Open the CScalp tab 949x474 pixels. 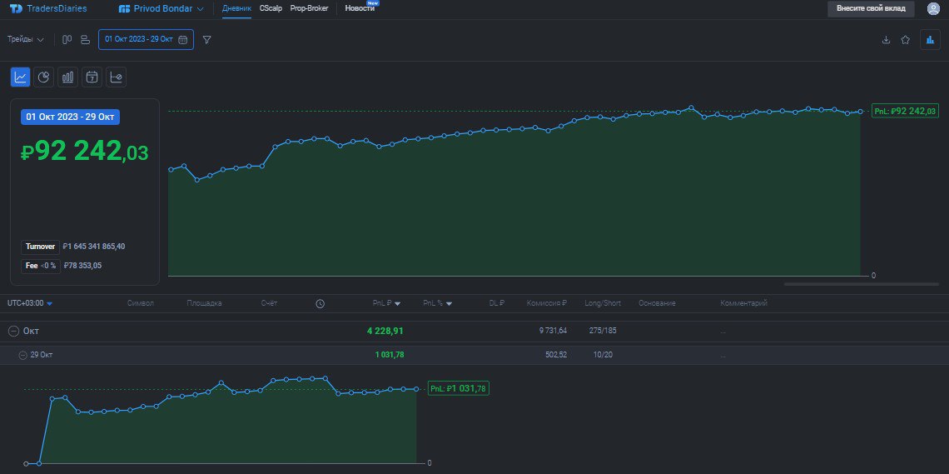click(271, 8)
